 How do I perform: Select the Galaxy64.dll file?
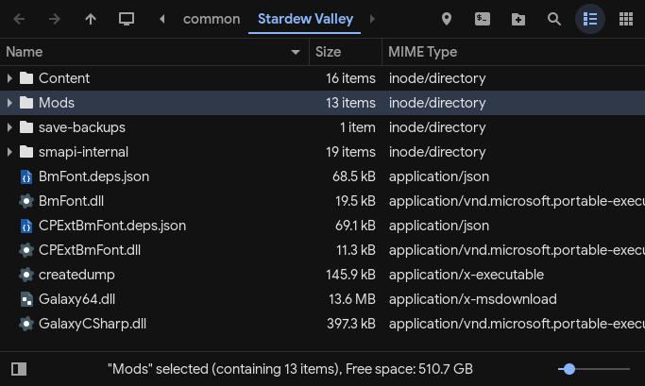(x=78, y=299)
